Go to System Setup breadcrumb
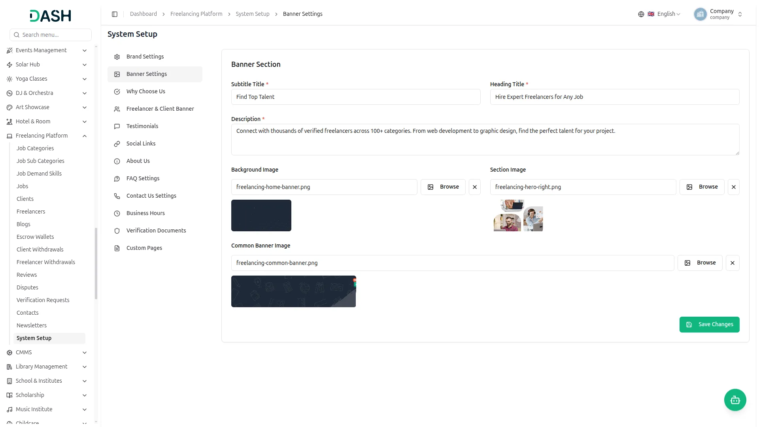Viewport: 759px width, 427px height. (x=253, y=14)
